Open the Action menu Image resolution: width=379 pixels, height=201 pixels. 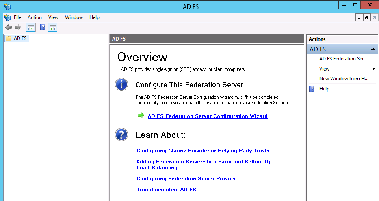(x=35, y=17)
